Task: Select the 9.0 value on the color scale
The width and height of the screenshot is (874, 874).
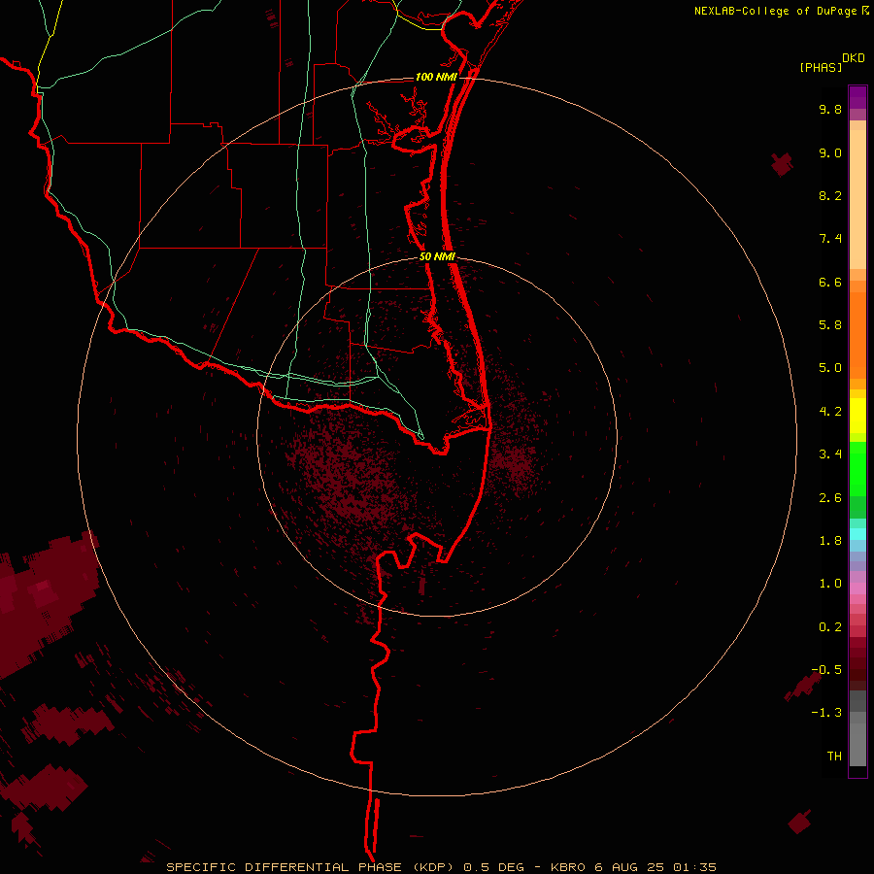Action: 830,152
